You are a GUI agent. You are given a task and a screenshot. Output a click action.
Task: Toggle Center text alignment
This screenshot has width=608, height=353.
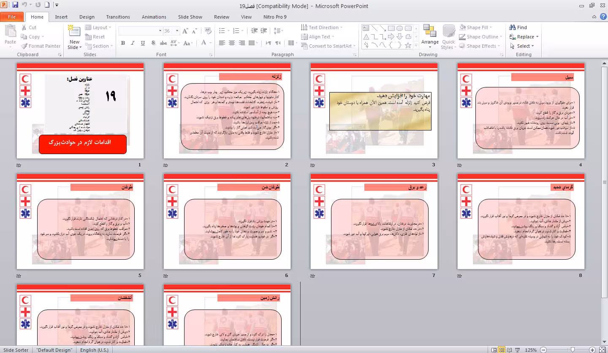232,43
